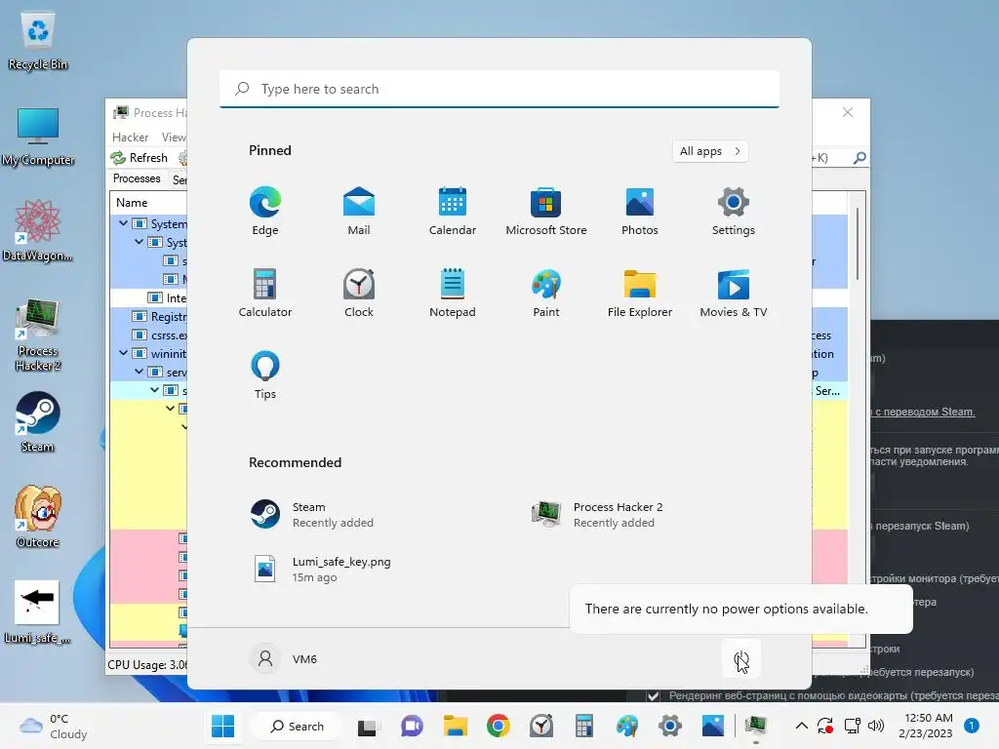
Task: Select Recycle Bin desktop icon
Action: (38, 42)
